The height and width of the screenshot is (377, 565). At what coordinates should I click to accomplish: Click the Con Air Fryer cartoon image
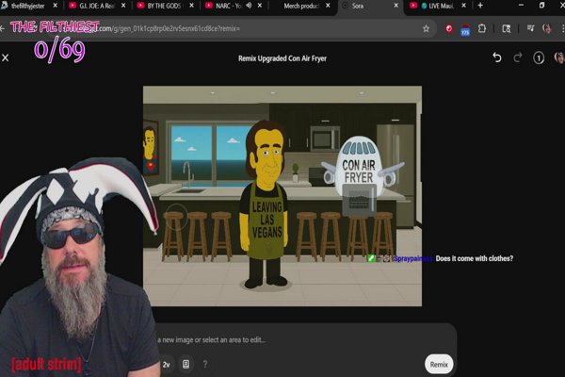click(x=282, y=196)
